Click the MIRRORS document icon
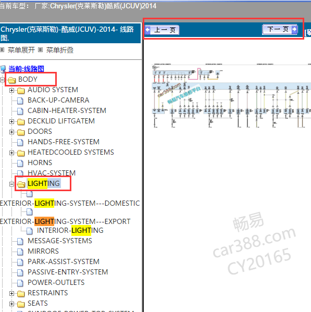The width and height of the screenshot is (311, 312). [20, 252]
